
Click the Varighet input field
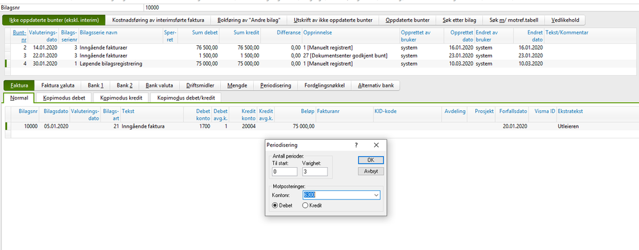pos(315,172)
